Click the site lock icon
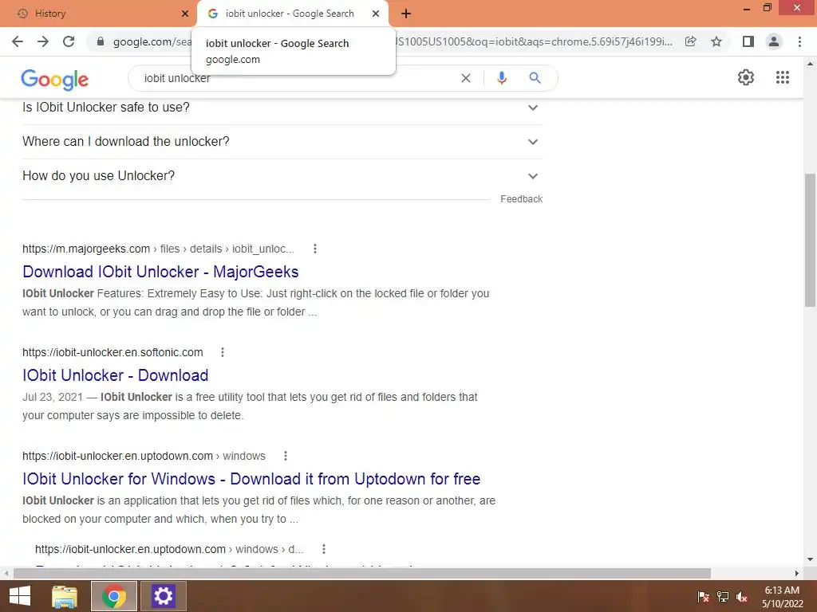 coord(101,41)
